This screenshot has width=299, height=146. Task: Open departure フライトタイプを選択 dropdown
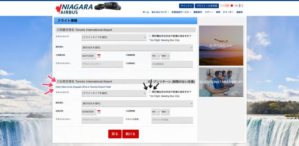click(x=114, y=93)
